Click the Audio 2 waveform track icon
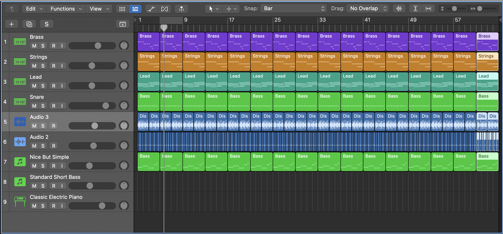The height and width of the screenshot is (234, 503). point(20,142)
